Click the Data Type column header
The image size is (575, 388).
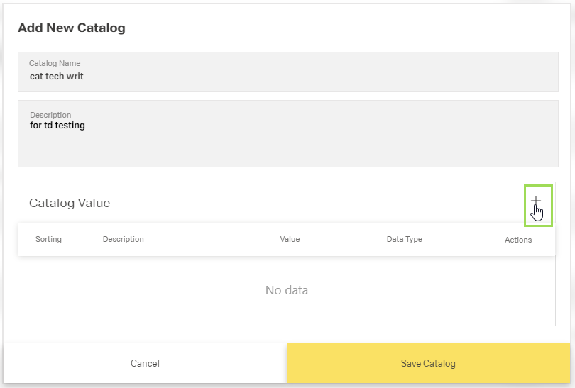click(x=404, y=239)
